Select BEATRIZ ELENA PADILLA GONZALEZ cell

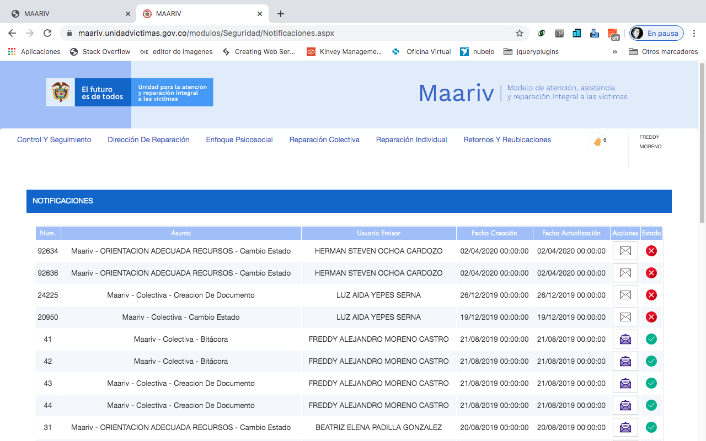point(379,427)
